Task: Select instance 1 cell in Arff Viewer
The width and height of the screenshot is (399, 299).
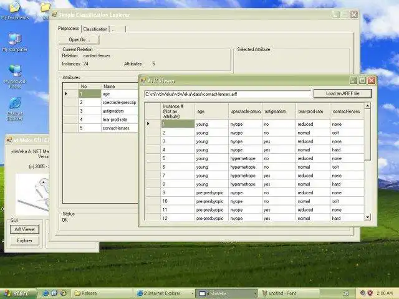Action: tap(178, 124)
